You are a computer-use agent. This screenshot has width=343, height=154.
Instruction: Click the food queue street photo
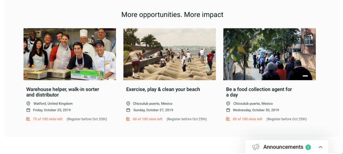coord(269,54)
